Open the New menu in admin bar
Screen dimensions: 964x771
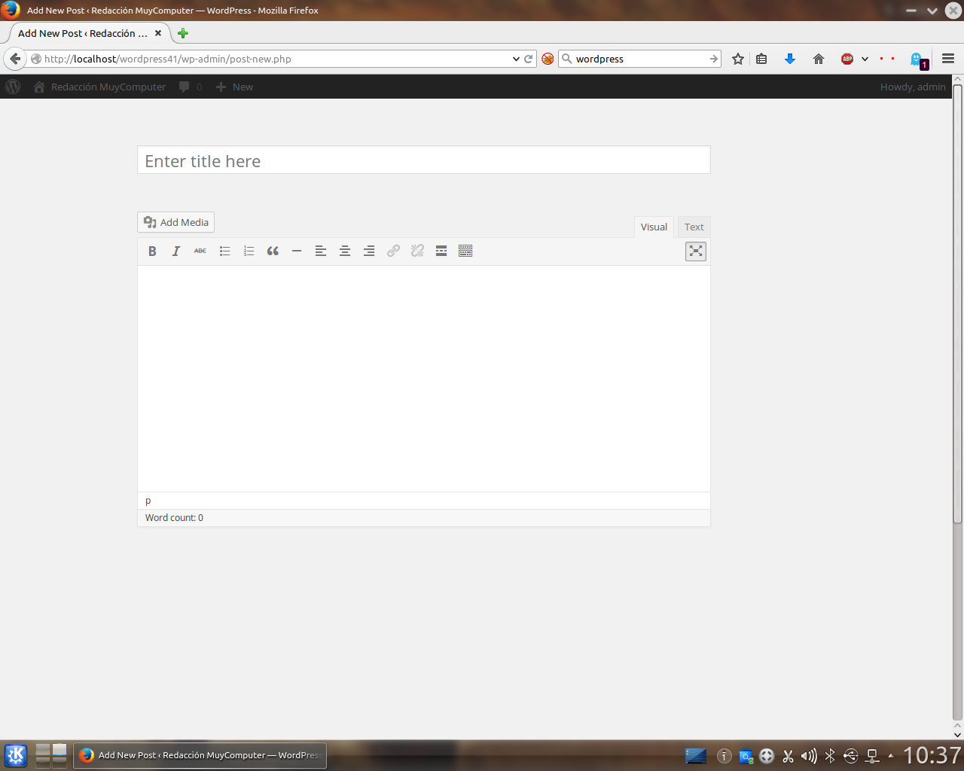coord(234,87)
